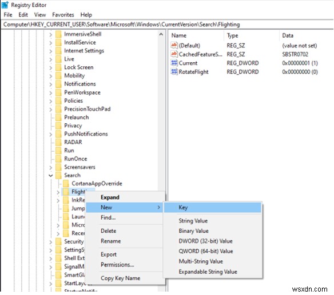This screenshot has height=295, width=334.
Task: Click the SBSTR0702 data value
Action: click(x=295, y=54)
